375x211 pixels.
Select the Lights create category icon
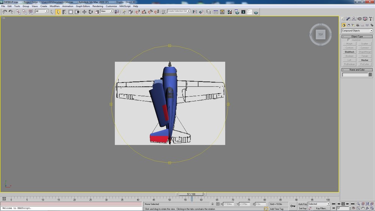tap(353, 25)
